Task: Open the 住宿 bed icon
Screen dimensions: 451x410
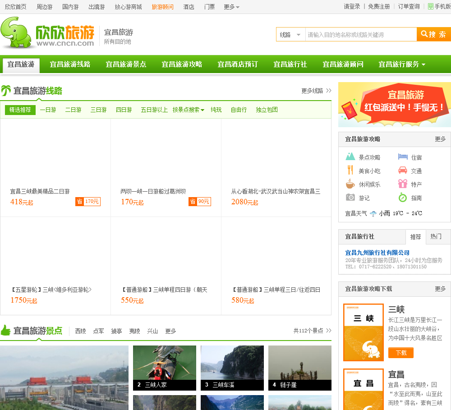Action: [x=403, y=157]
